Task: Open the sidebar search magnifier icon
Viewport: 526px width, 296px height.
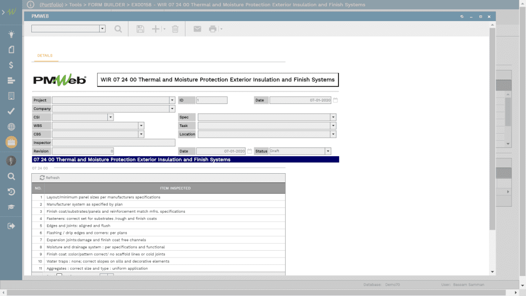Action: [11, 177]
